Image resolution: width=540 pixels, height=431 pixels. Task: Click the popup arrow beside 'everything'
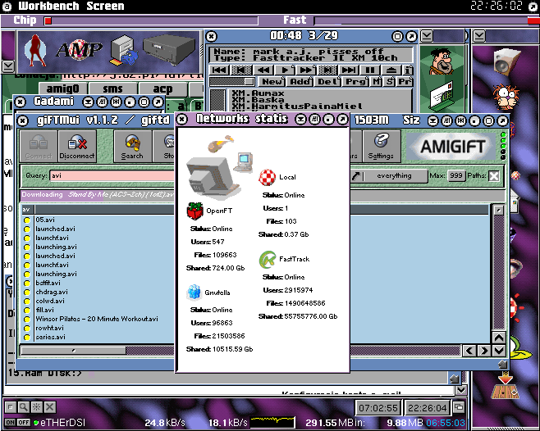pyautogui.click(x=355, y=176)
